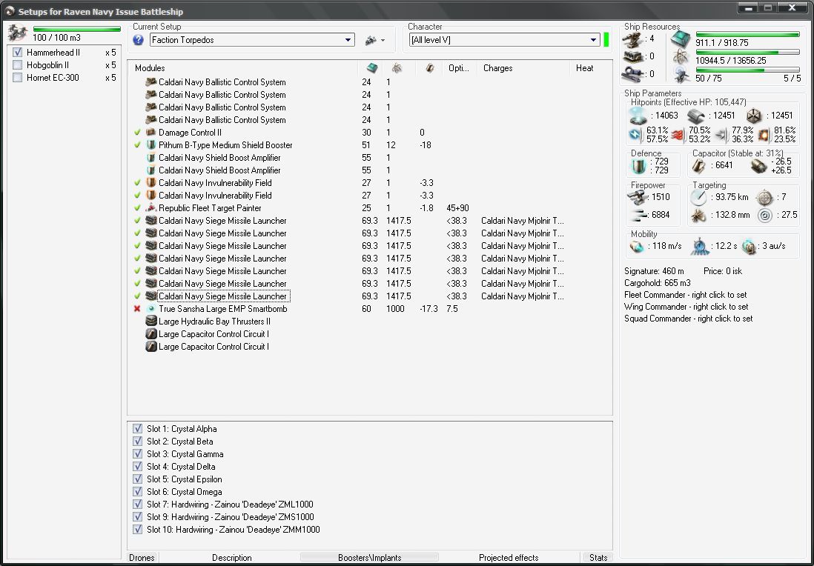Image resolution: width=814 pixels, height=566 pixels.
Task: Click the drone bay icon at top left
Action: [18, 33]
